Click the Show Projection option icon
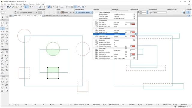 coord(134,18)
